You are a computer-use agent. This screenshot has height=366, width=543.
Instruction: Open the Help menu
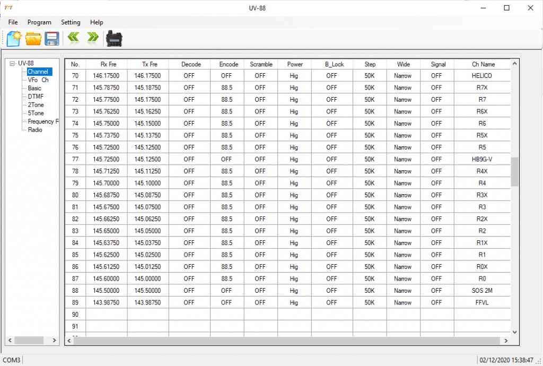pyautogui.click(x=97, y=22)
